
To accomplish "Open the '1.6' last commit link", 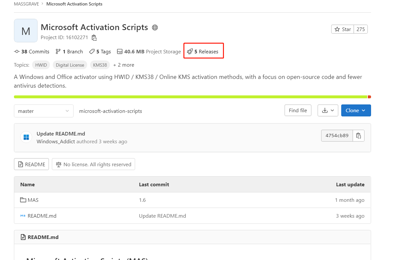I will tap(142, 200).
